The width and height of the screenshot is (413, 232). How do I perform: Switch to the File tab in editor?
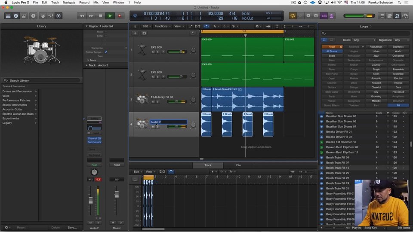(238, 165)
